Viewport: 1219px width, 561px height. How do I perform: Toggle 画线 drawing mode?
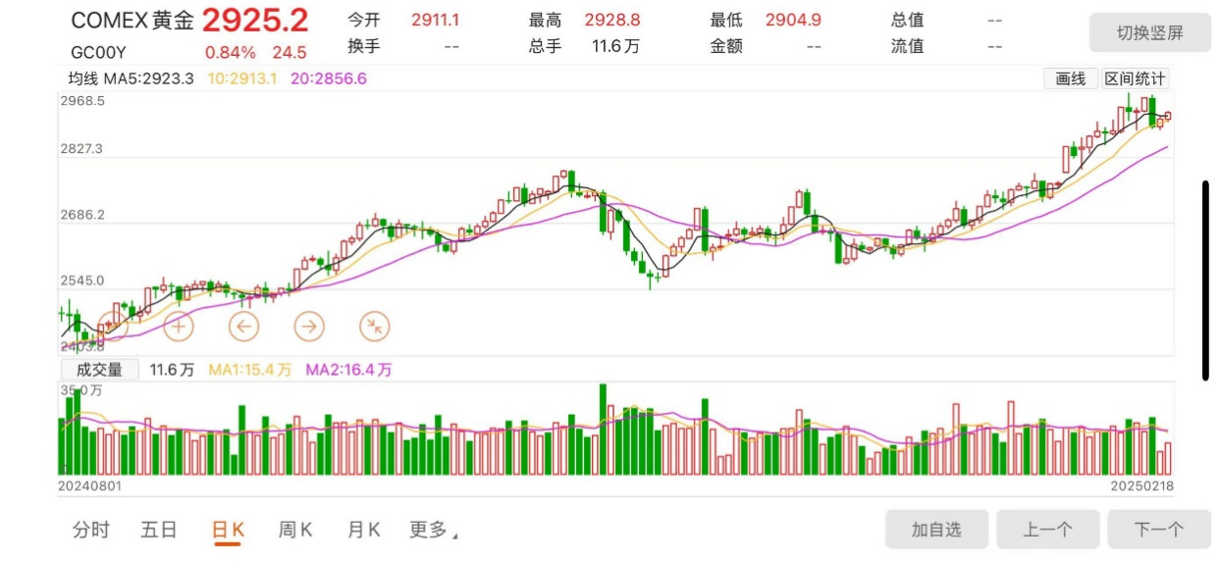[x=1070, y=79]
